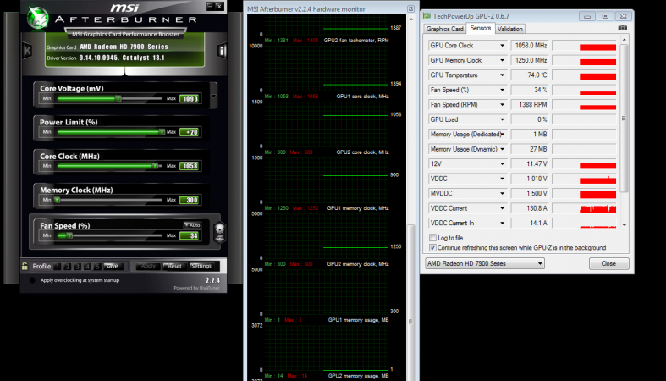This screenshot has height=381, width=666.
Task: Click the Fan Speed slider handle
Action: (x=69, y=235)
